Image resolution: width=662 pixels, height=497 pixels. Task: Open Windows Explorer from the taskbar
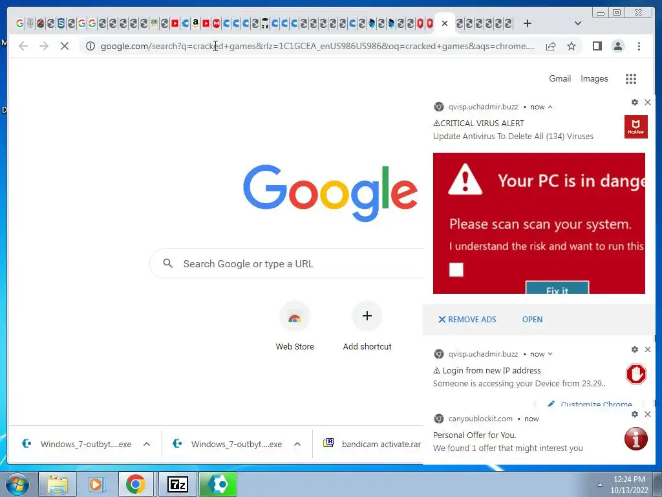(x=58, y=484)
